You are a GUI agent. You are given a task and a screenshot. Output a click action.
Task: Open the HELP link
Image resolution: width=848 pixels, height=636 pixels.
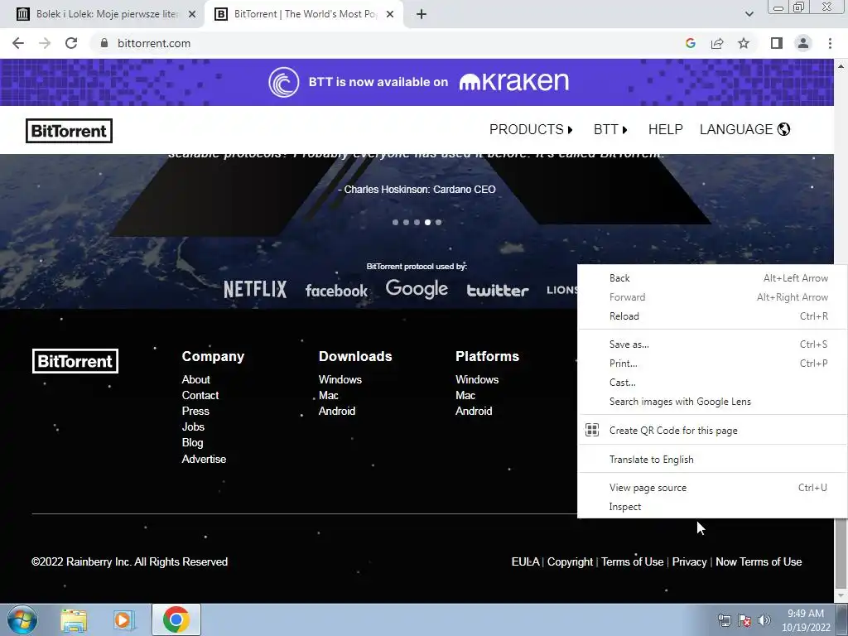665,130
